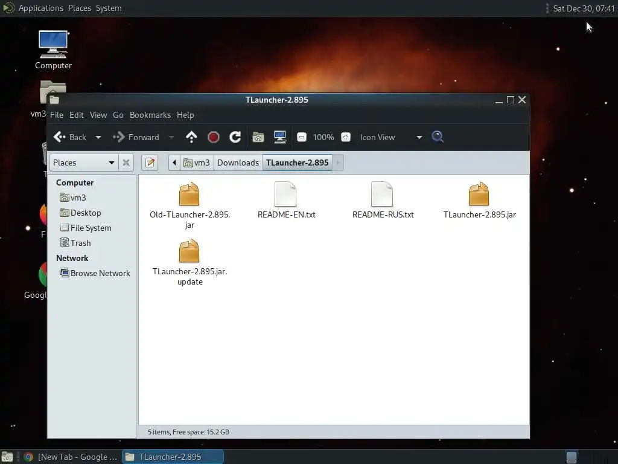Open the Help menu
Image resolution: width=618 pixels, height=464 pixels.
[x=185, y=115]
